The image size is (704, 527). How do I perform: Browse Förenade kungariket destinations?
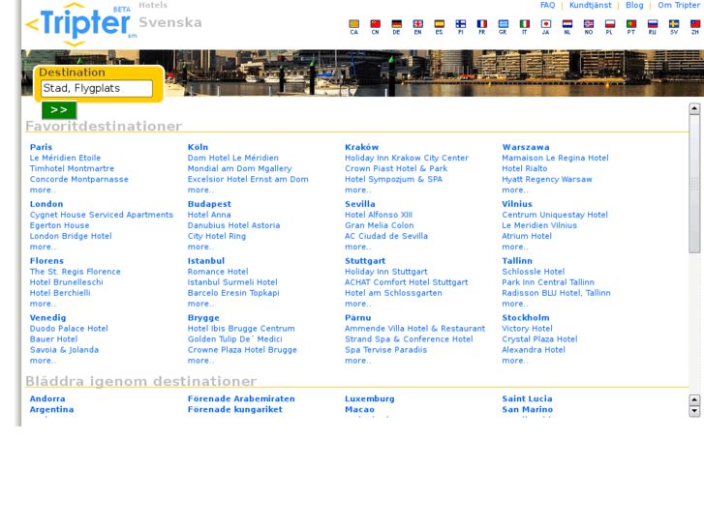point(234,410)
